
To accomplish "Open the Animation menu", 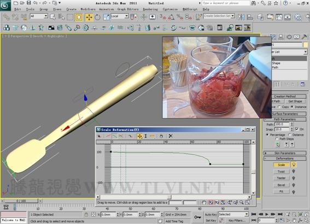I will pyautogui.click(x=107, y=9).
